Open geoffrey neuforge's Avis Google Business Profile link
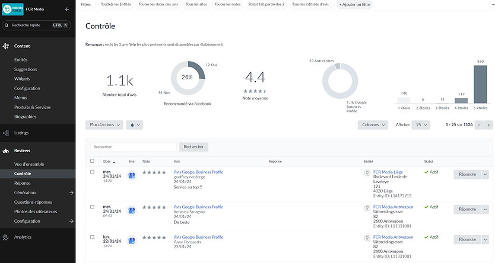Screen dimensions: 495x263 pos(198,172)
